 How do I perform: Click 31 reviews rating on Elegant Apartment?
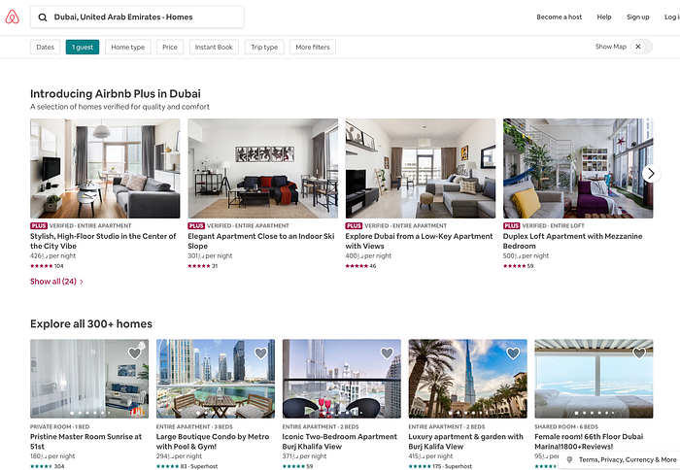click(202, 266)
